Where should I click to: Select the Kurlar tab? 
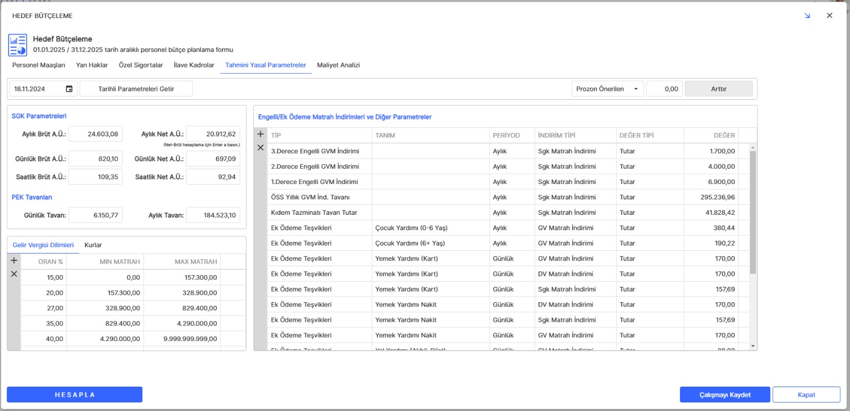click(93, 245)
